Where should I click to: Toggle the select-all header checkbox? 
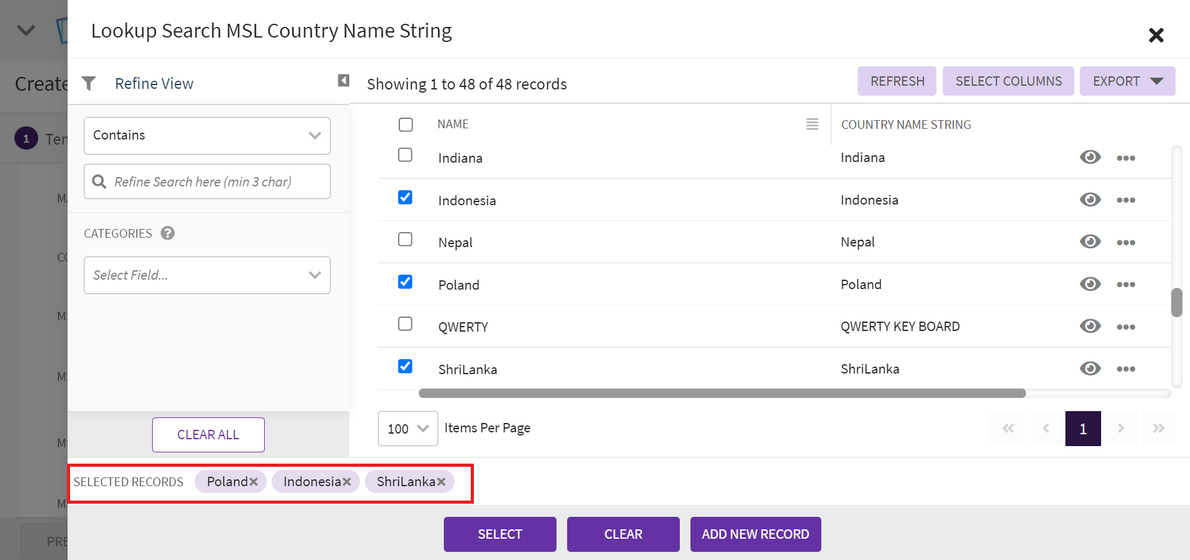[x=406, y=125]
